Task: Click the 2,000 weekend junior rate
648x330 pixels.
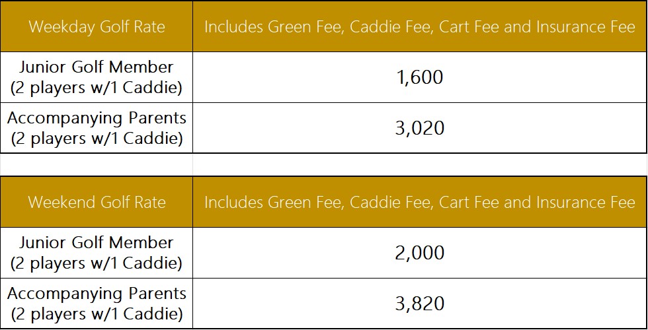Action: click(419, 253)
